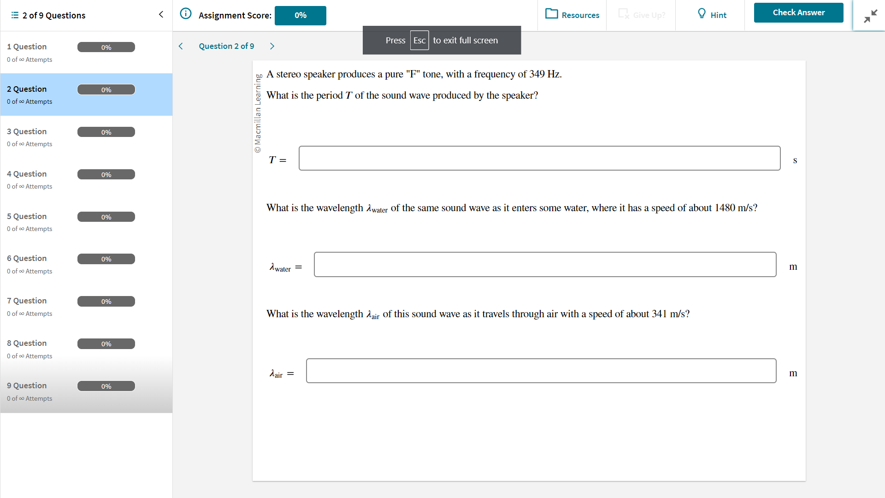
Task: Click the 0% Assignment Score badge
Action: pos(300,15)
